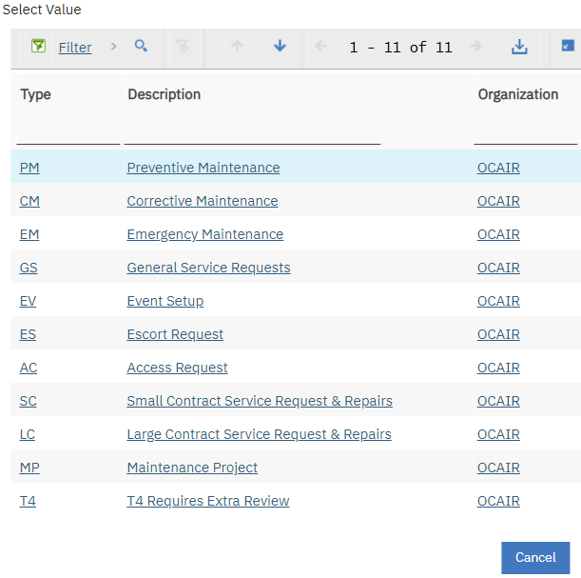Choose the Emergency Maintenance link
The height and width of the screenshot is (578, 581).
point(204,234)
